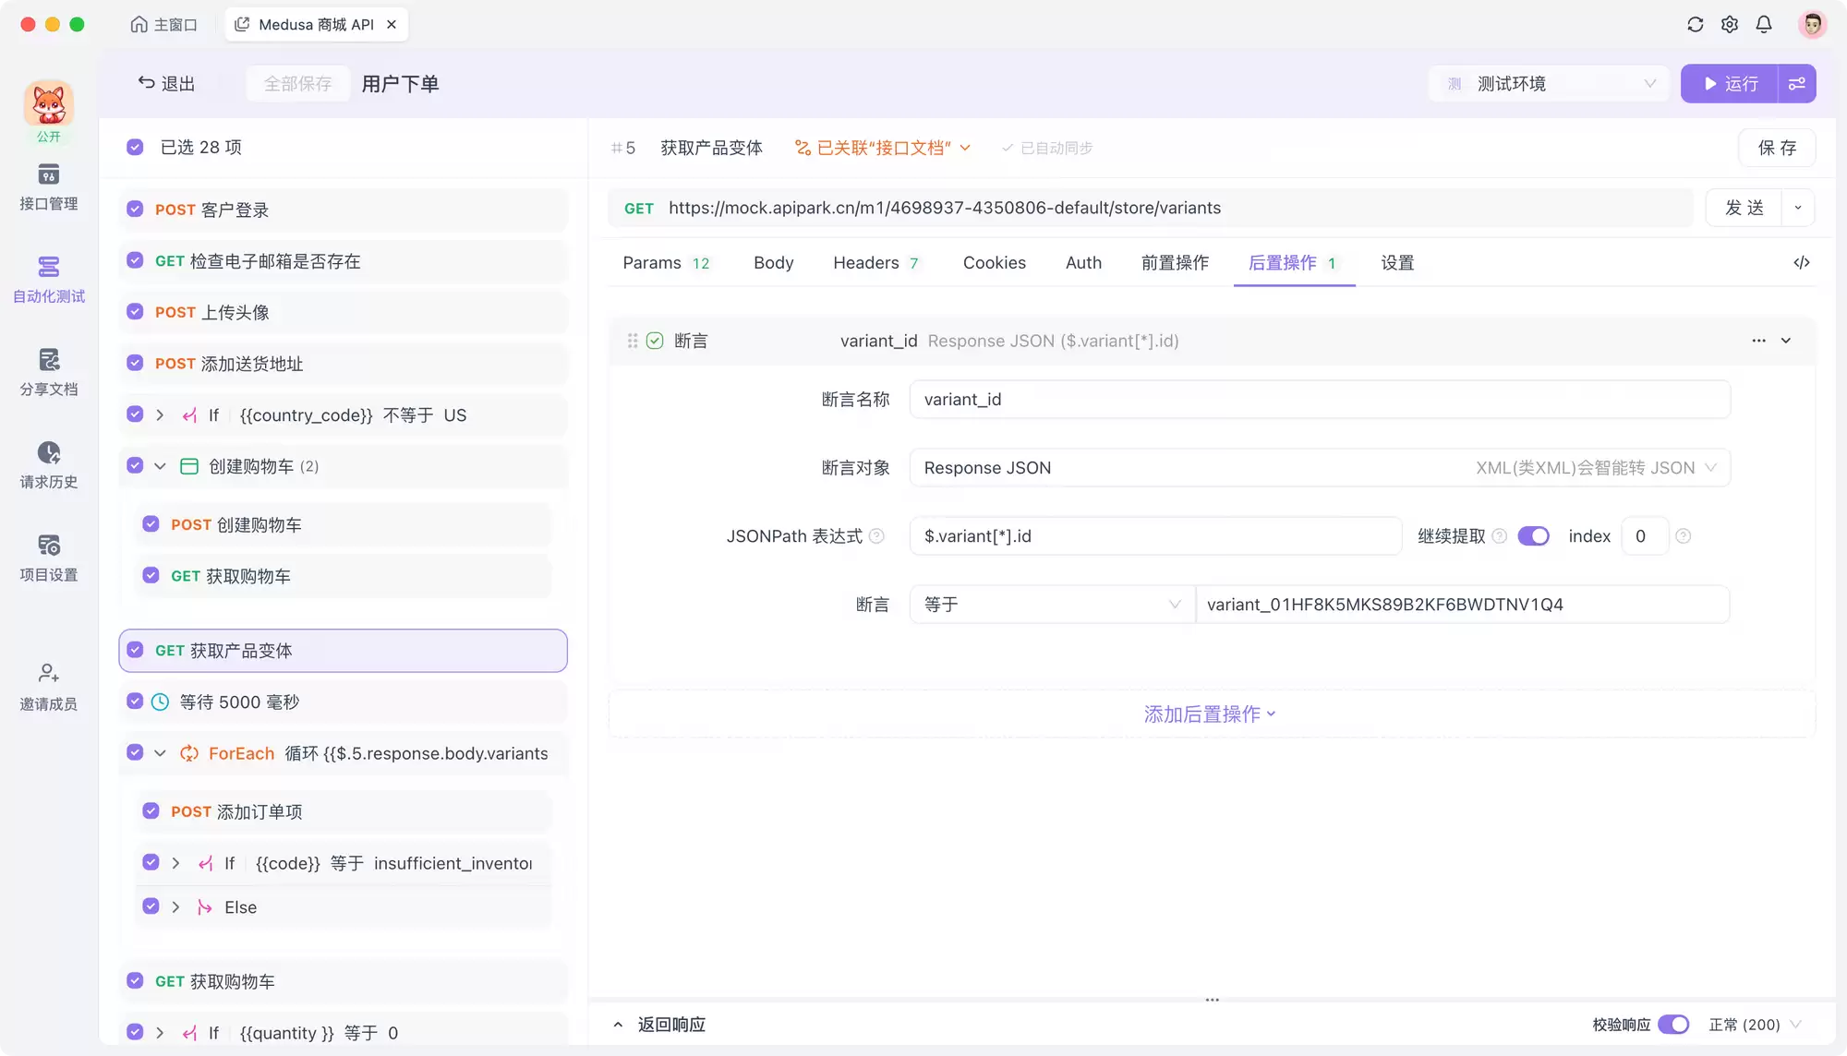Click the 运行 run button
The height and width of the screenshot is (1056, 1847).
[1730, 83]
